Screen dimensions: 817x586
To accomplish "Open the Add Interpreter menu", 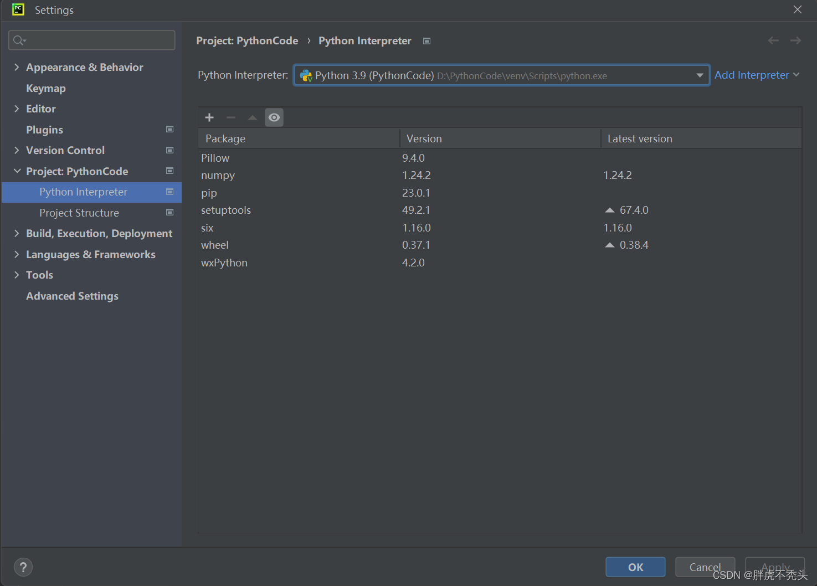I will click(x=757, y=75).
